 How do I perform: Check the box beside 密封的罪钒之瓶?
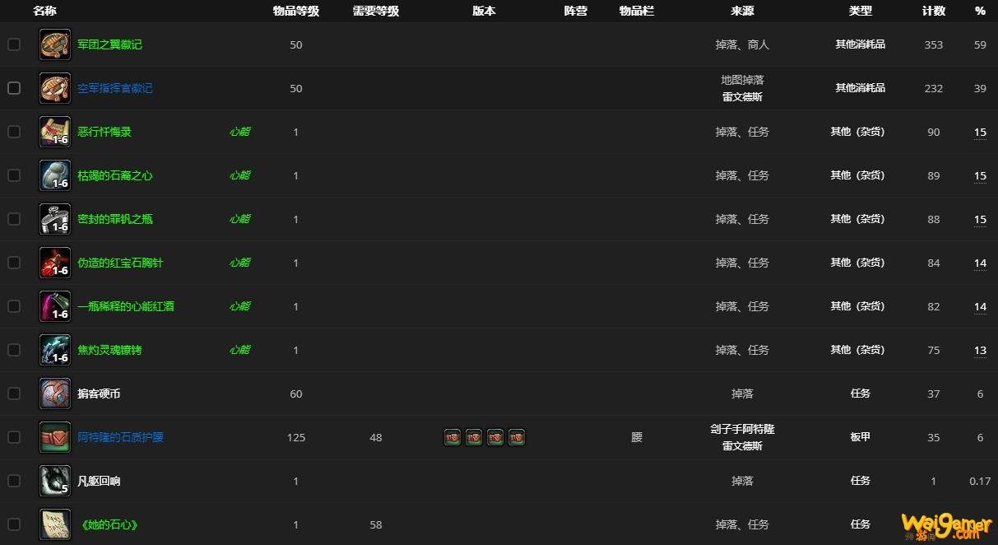14,219
